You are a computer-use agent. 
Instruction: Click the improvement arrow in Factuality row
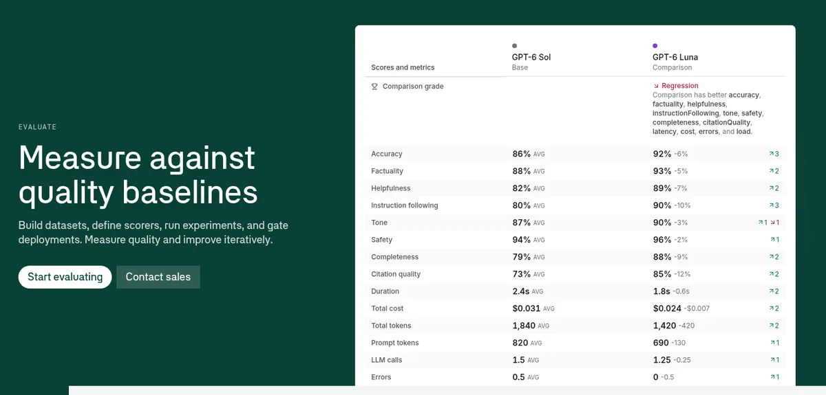coord(771,171)
